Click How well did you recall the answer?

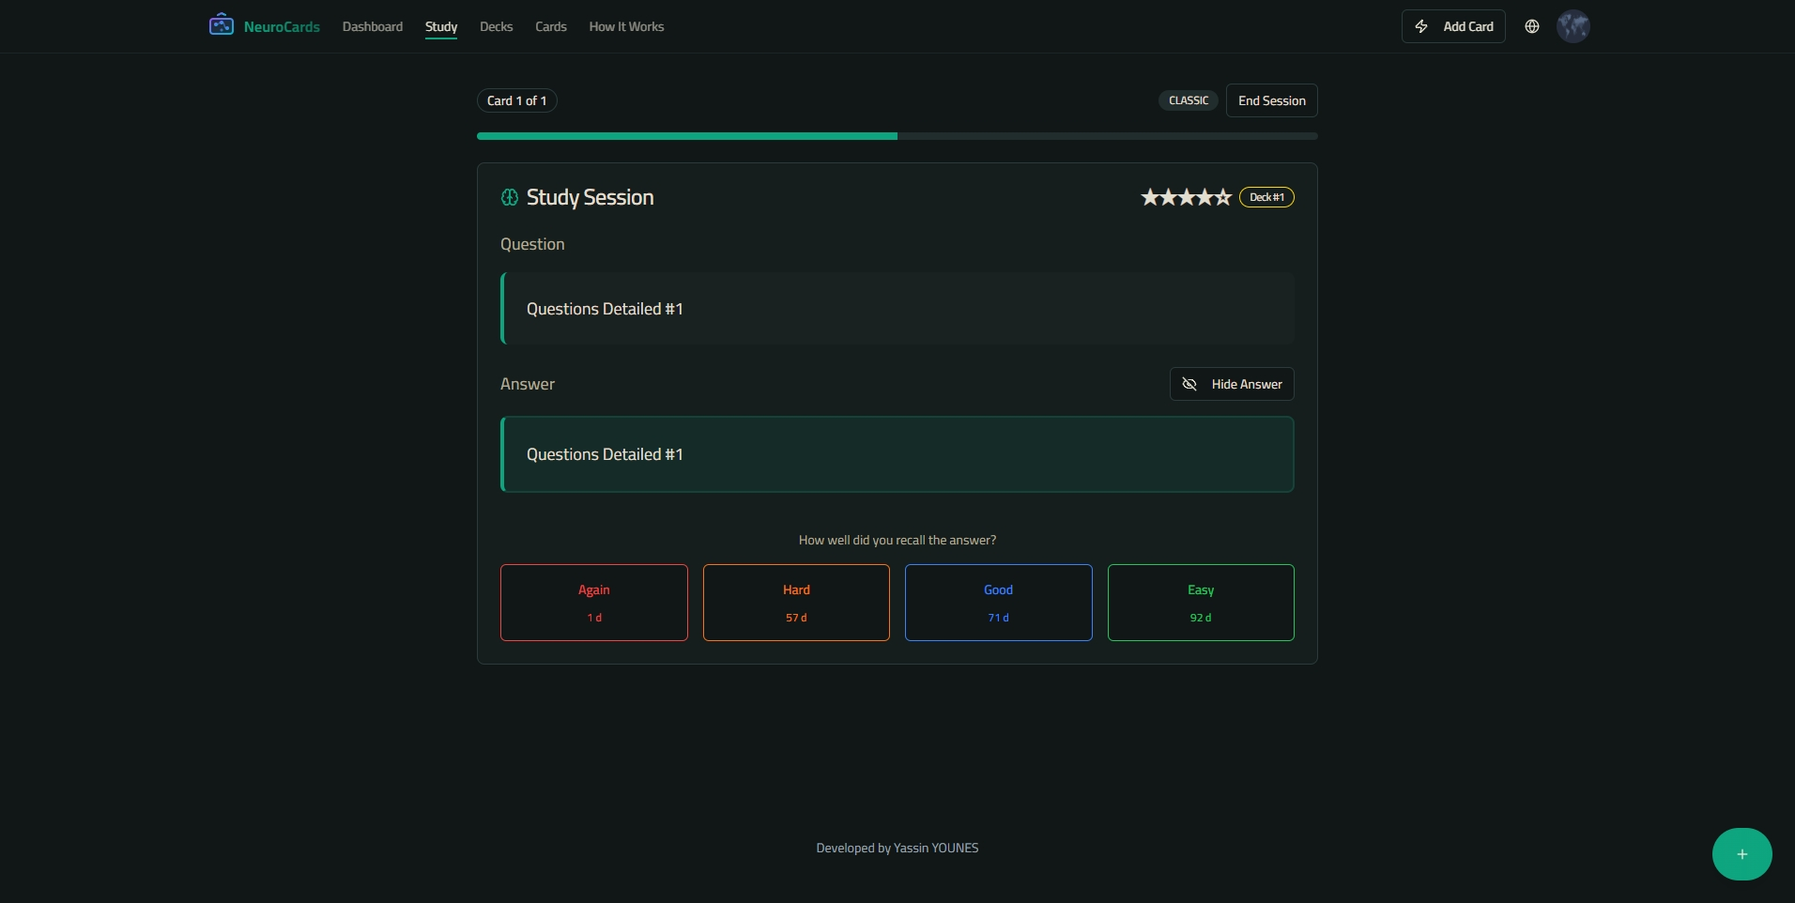pyautogui.click(x=897, y=540)
